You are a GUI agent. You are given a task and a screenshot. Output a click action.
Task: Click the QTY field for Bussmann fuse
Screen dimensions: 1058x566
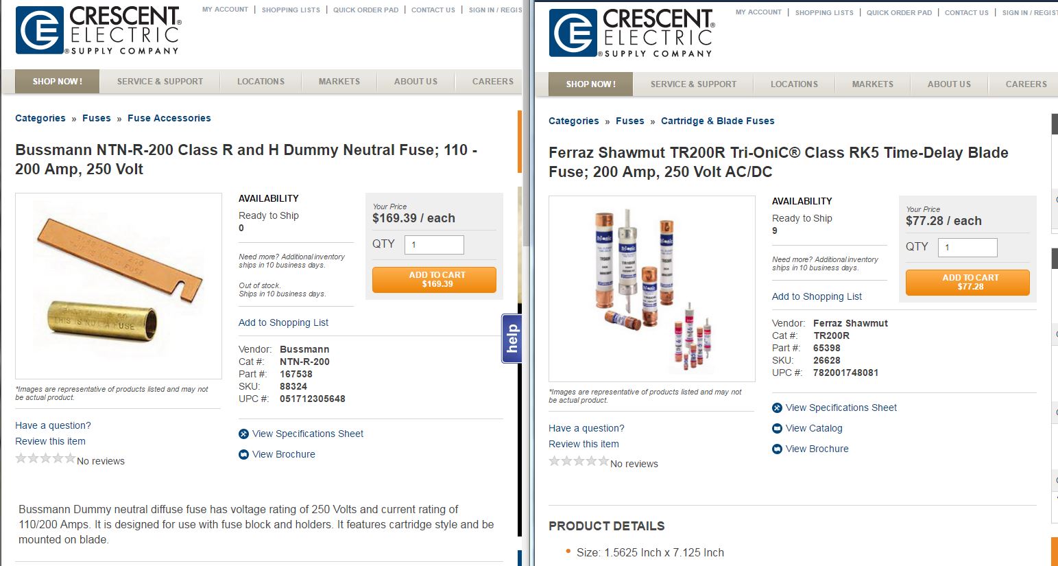click(434, 244)
